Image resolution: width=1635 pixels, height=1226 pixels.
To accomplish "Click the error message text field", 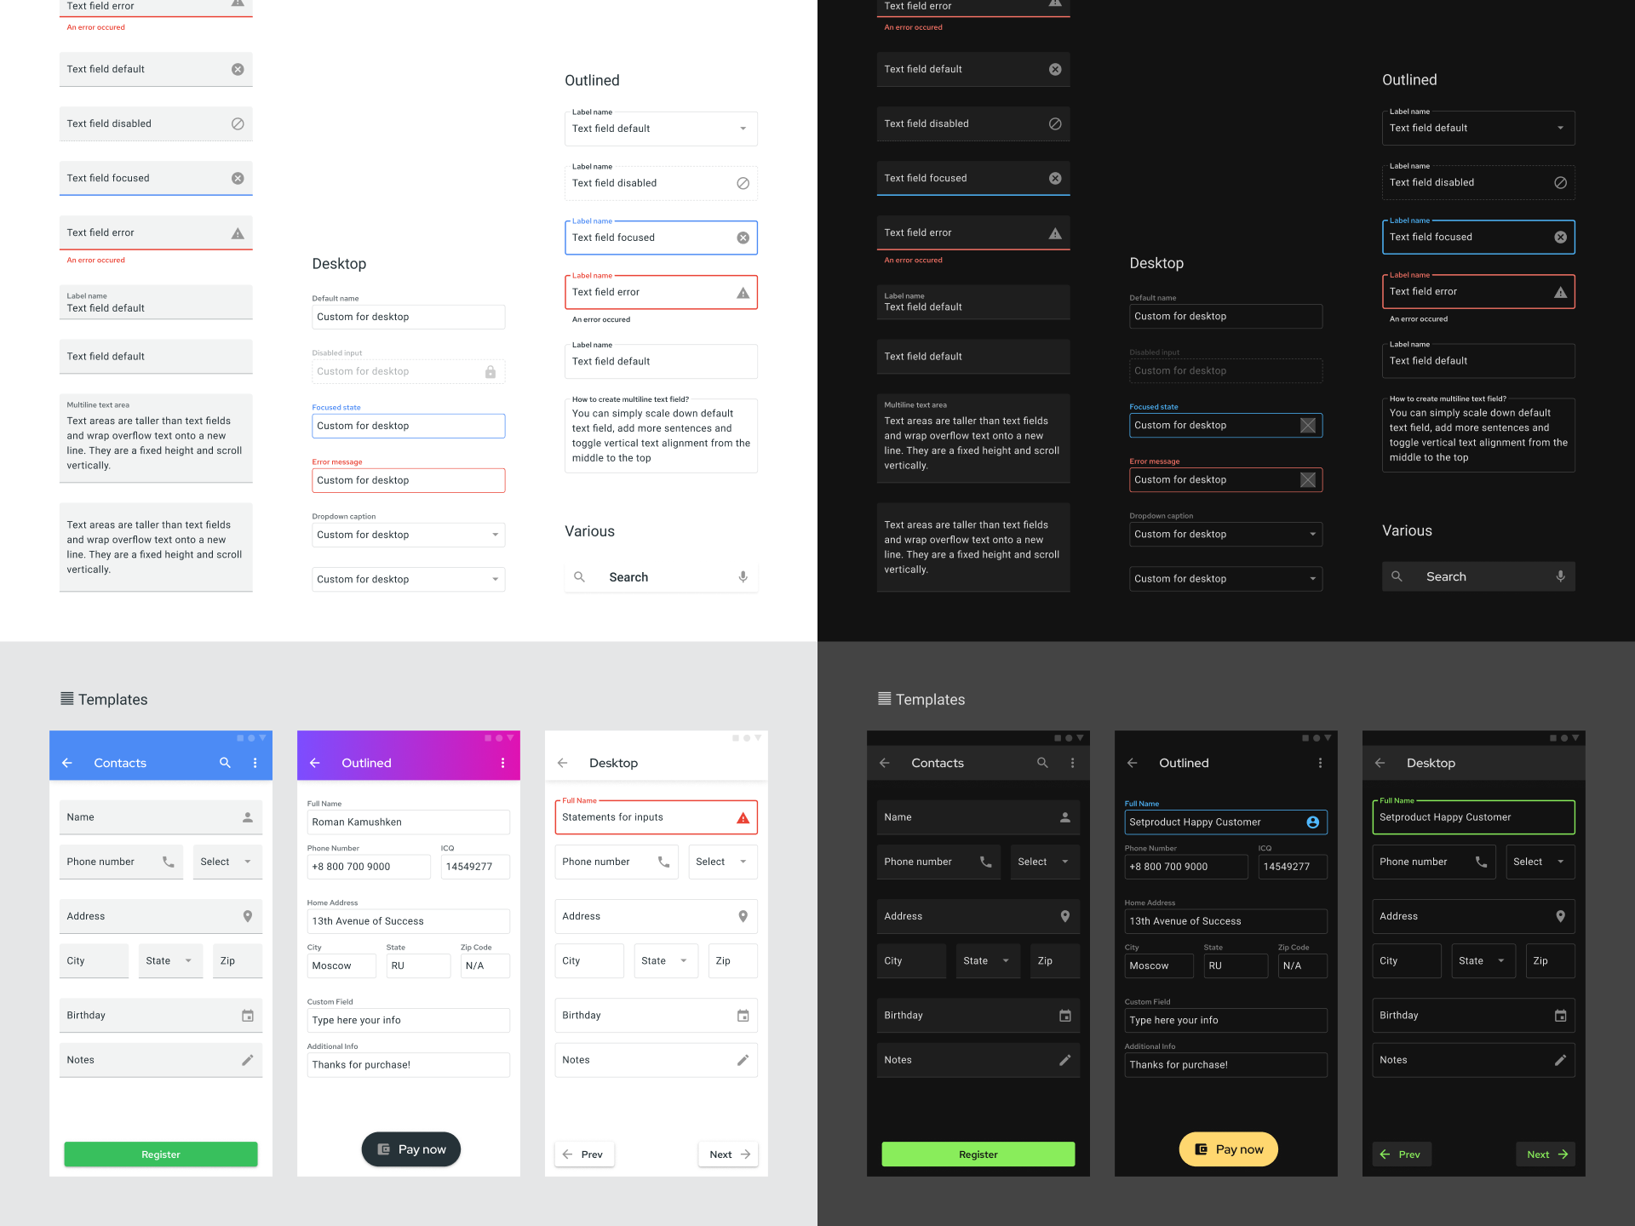I will [407, 479].
